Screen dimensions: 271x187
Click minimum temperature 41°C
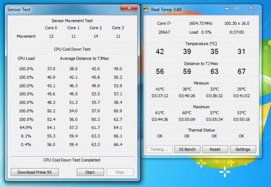[x=160, y=89]
